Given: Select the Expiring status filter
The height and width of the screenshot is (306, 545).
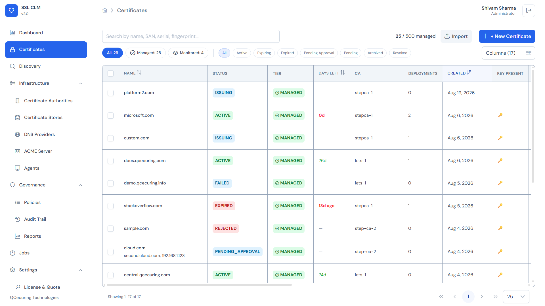Looking at the screenshot, I should click(264, 53).
